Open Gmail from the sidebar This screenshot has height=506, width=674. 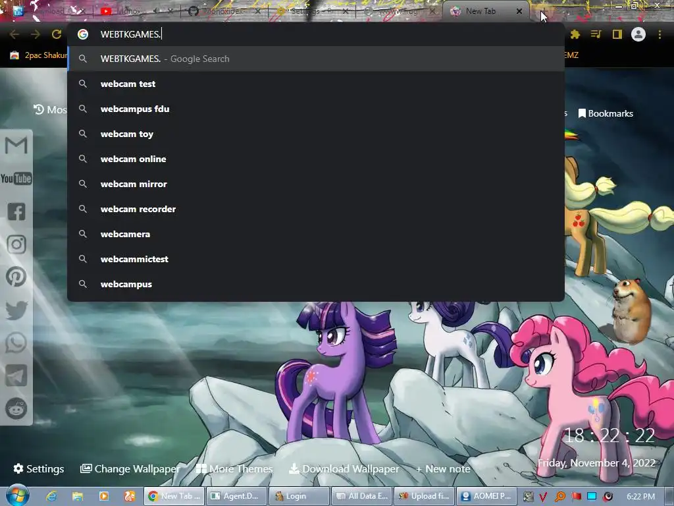(16, 146)
